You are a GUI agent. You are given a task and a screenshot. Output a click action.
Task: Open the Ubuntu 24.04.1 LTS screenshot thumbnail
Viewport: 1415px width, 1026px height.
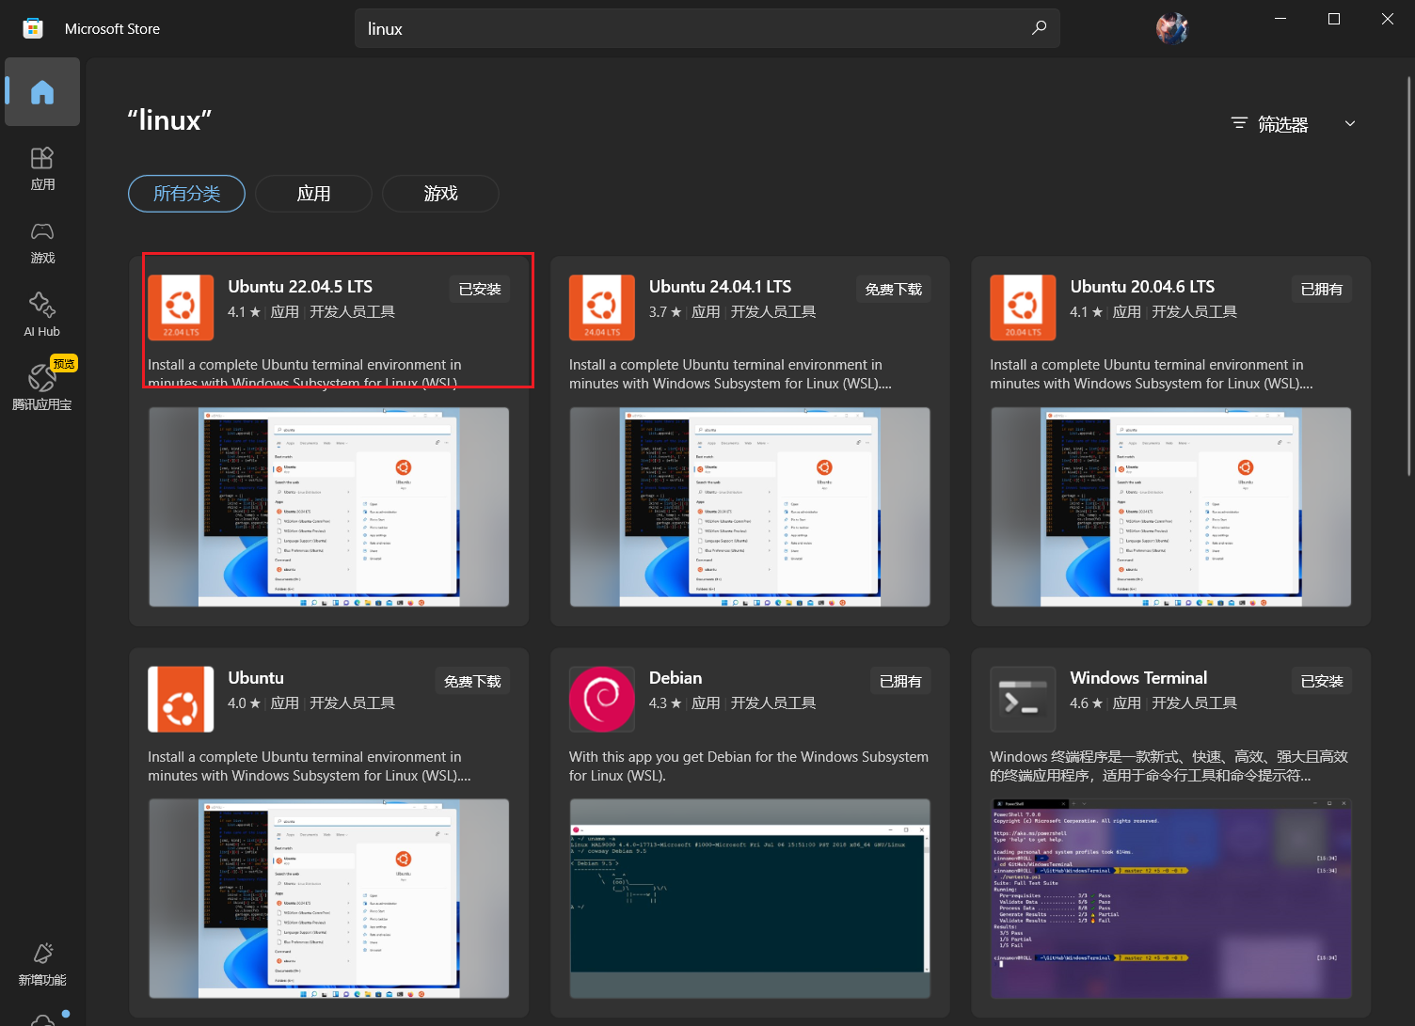click(x=750, y=507)
